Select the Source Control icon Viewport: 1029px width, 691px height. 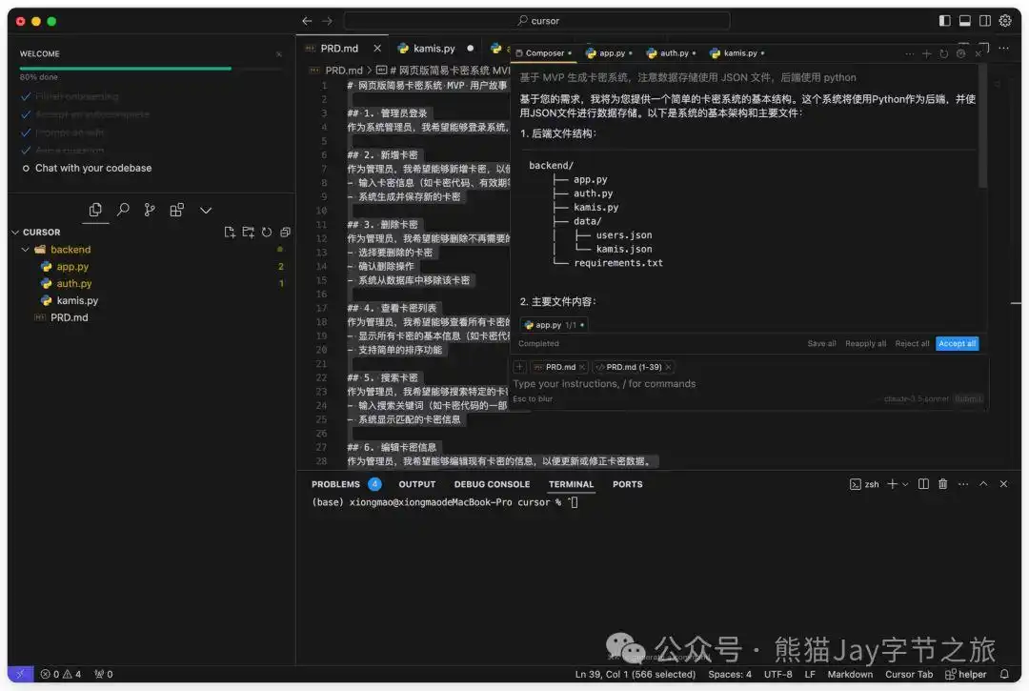click(x=150, y=210)
